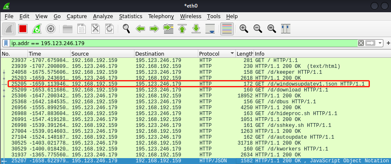The image size is (391, 164).
Task: Sort by the Time column header
Action: click(49, 54)
